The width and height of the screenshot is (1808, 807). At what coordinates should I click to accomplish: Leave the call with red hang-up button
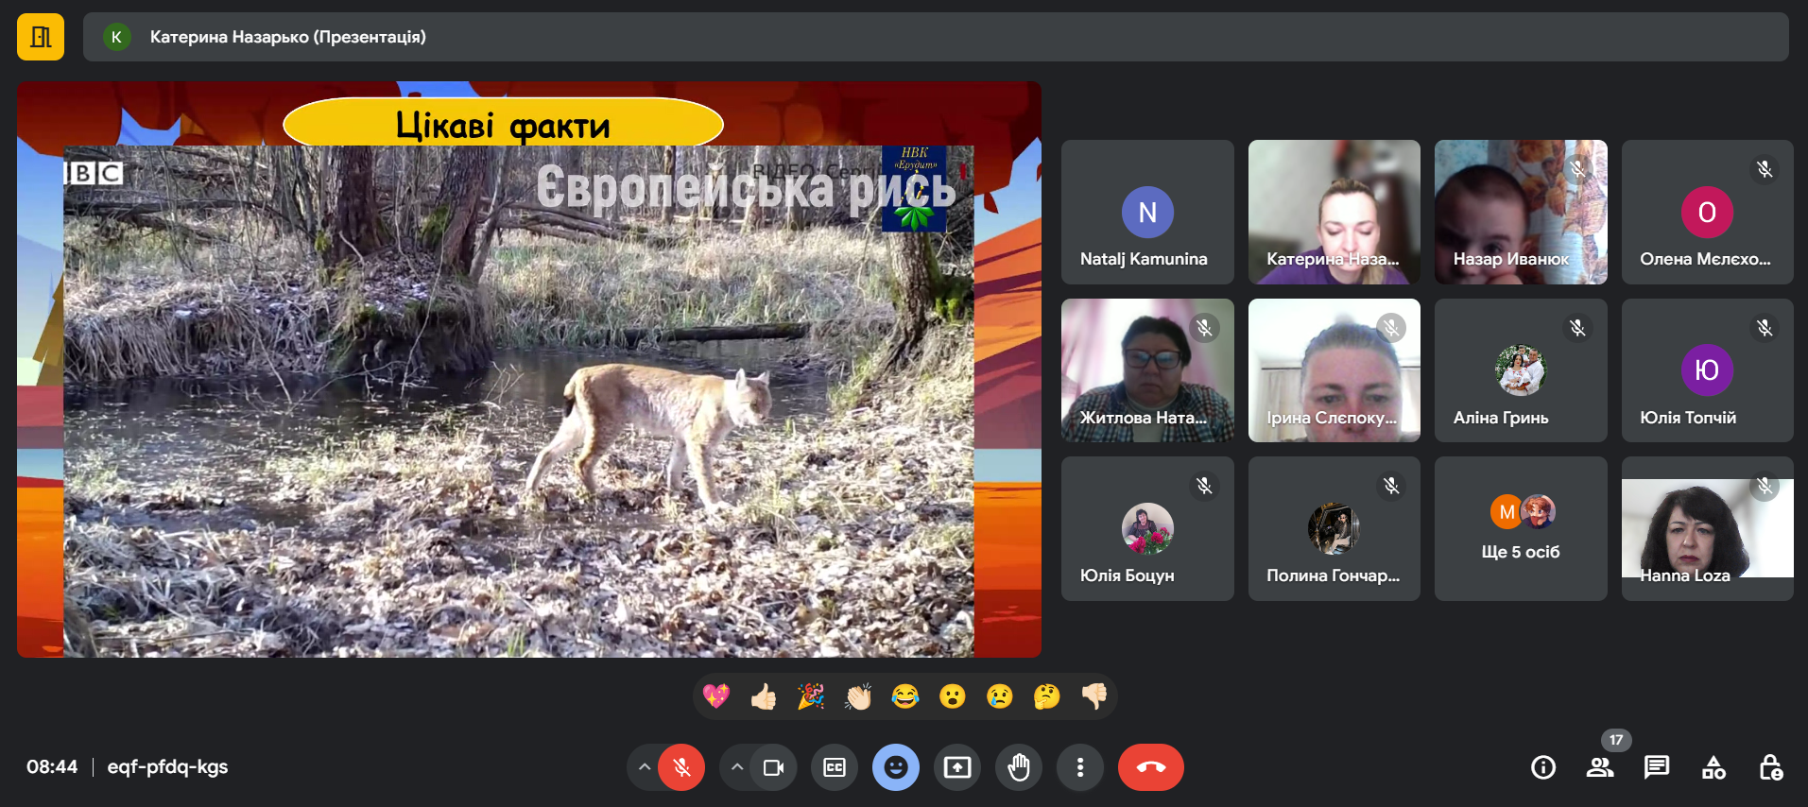[x=1150, y=767]
